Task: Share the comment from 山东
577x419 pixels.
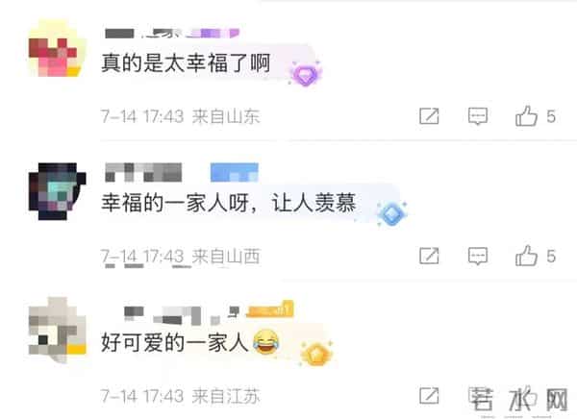Action: click(429, 116)
